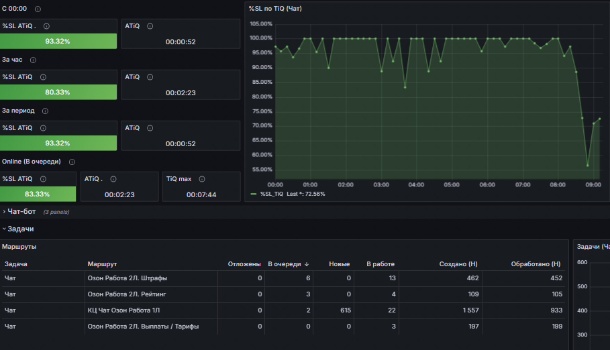Sort table by "В очереди" column header
The height and width of the screenshot is (350, 610).
285,264
